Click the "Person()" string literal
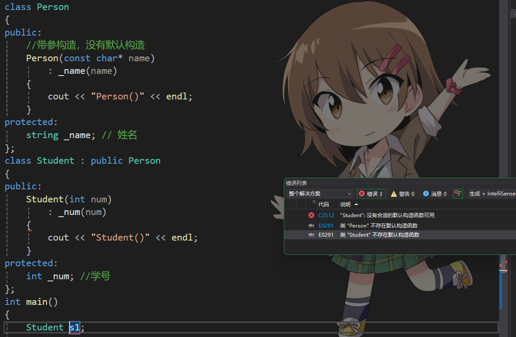 118,96
